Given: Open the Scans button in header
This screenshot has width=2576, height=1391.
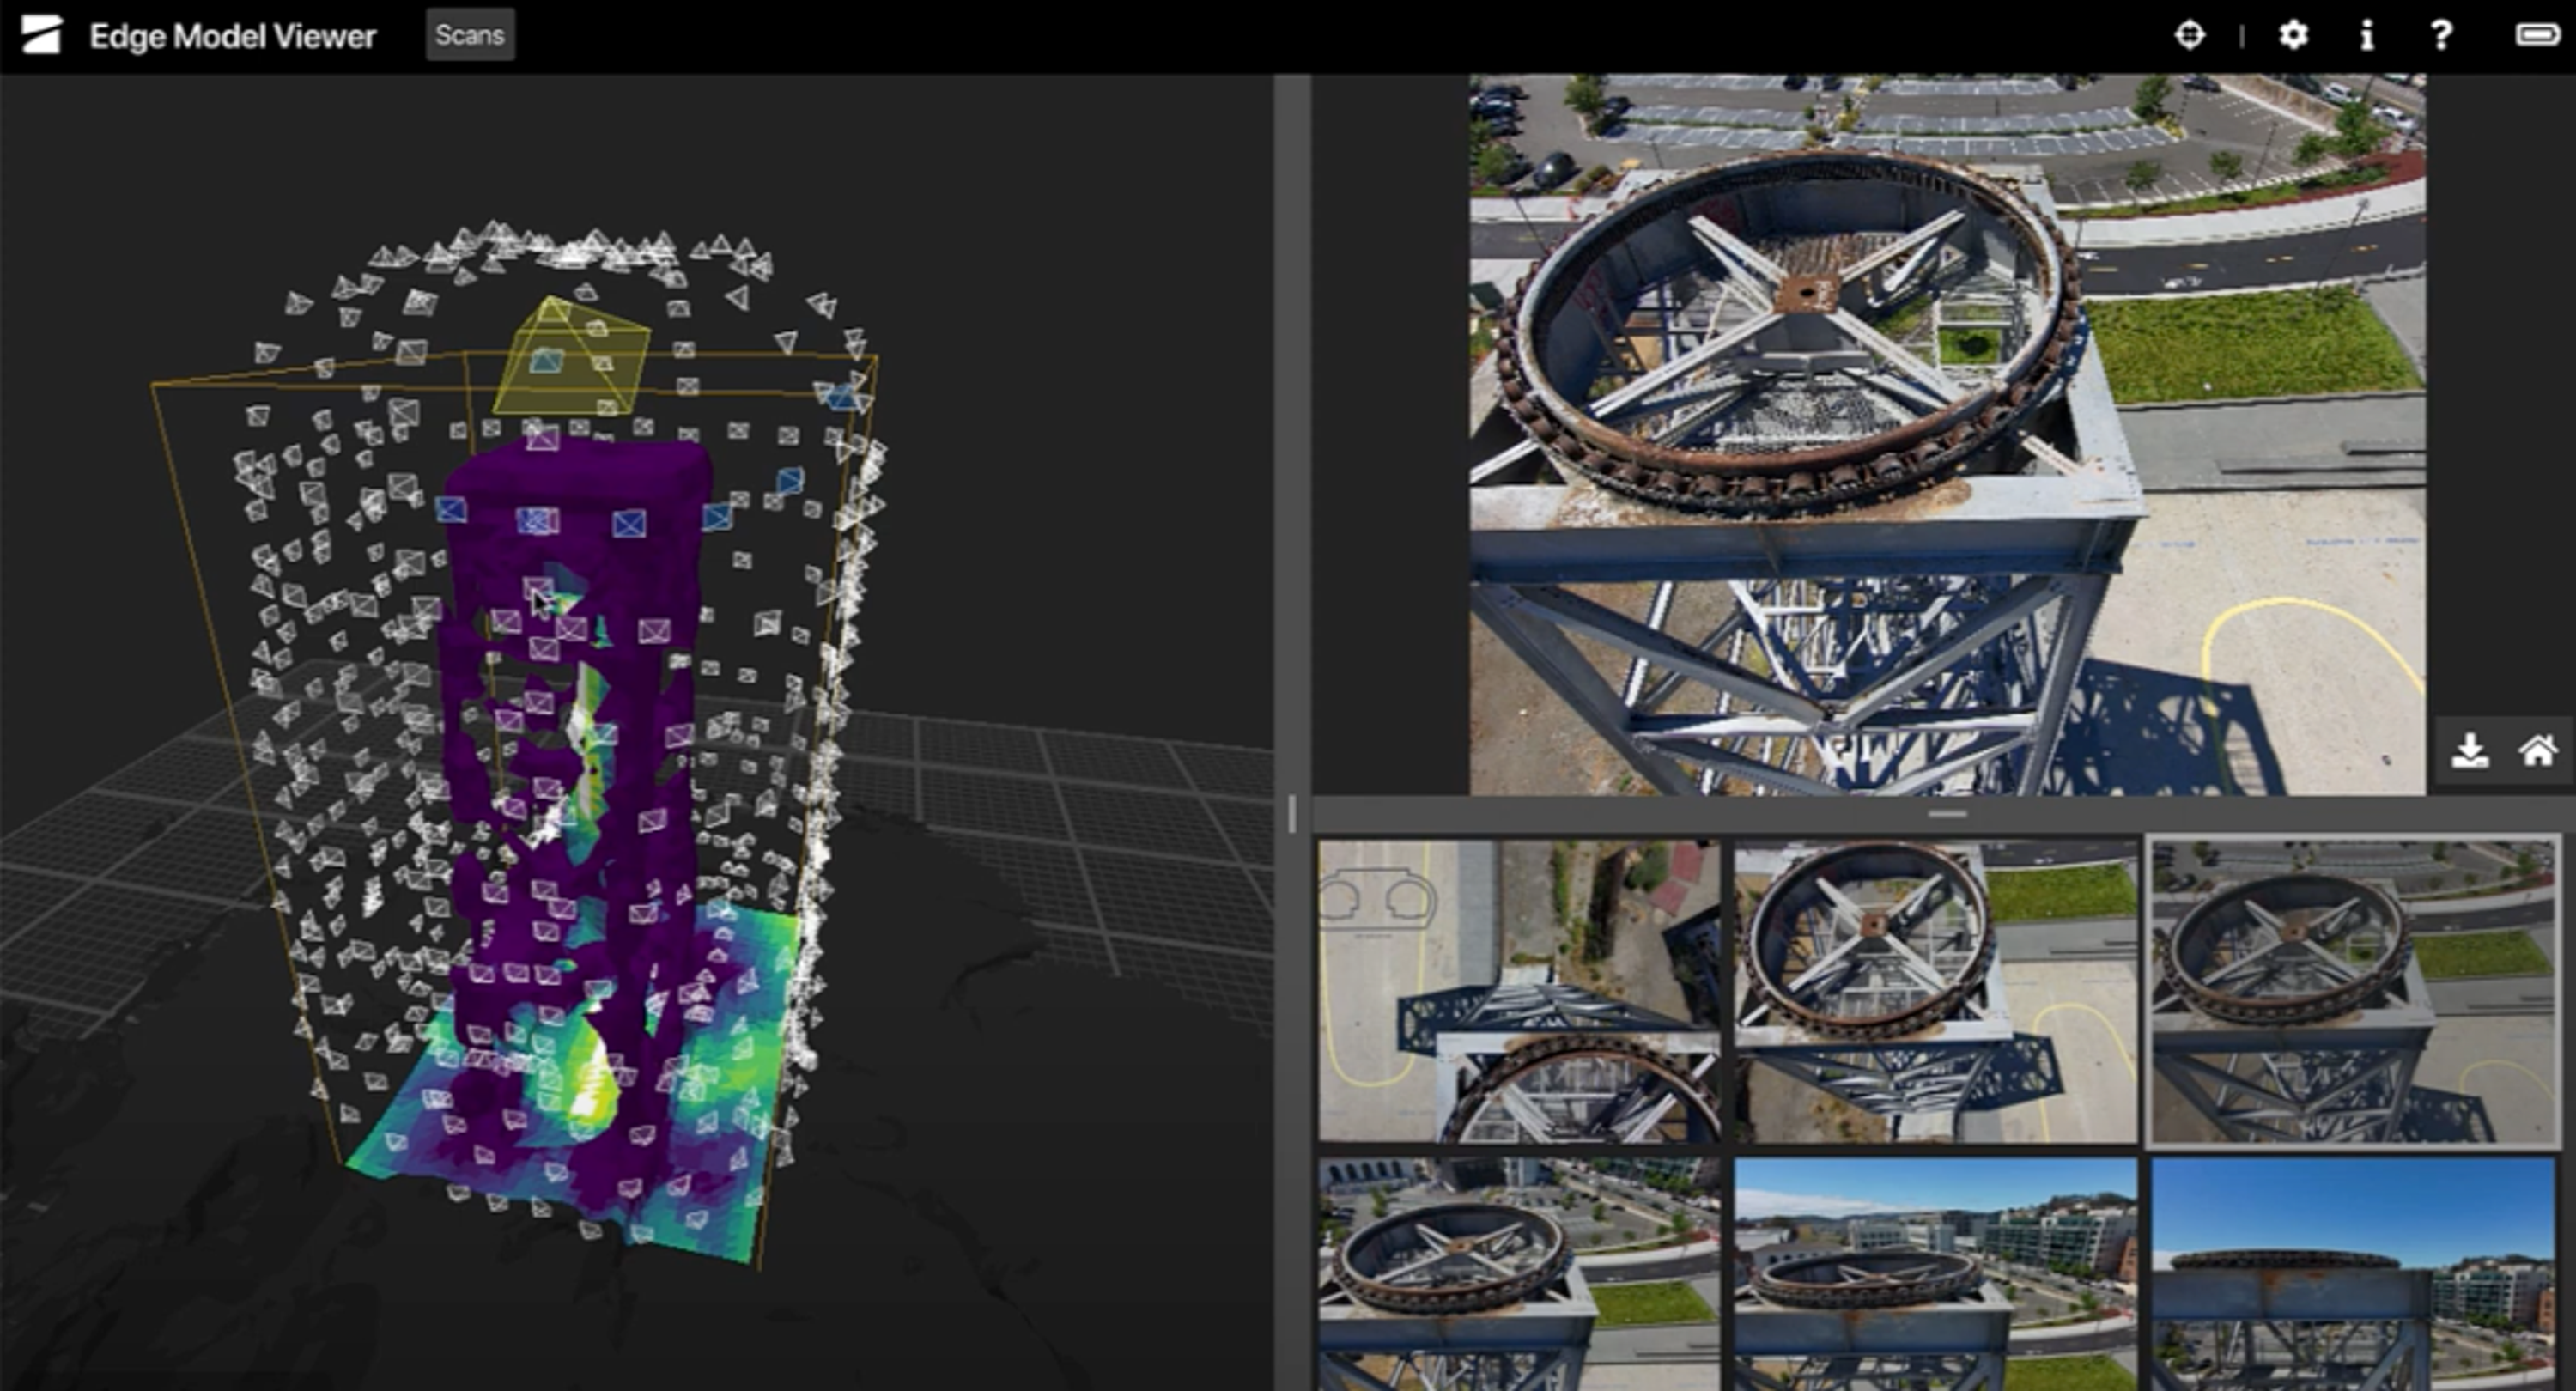Looking at the screenshot, I should (x=470, y=35).
